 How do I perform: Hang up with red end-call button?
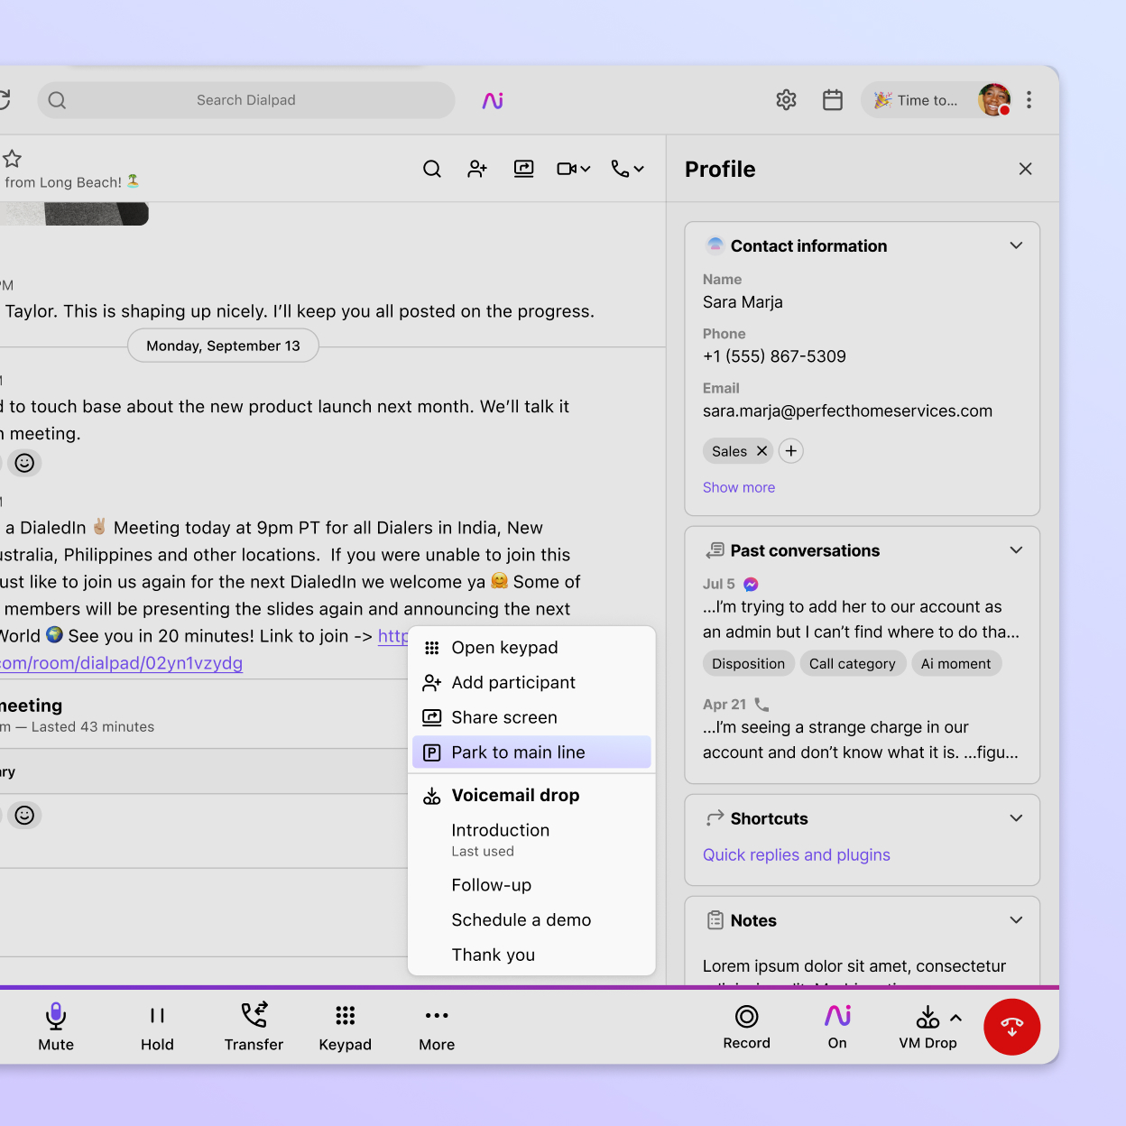[1012, 1027]
